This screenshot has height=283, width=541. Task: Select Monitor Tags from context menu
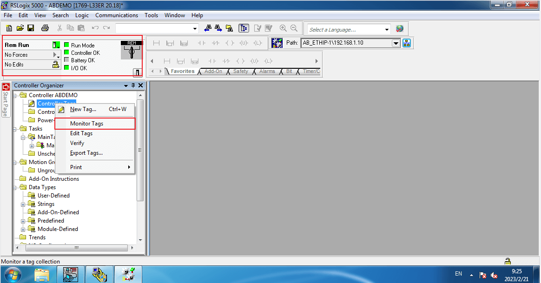coord(86,124)
